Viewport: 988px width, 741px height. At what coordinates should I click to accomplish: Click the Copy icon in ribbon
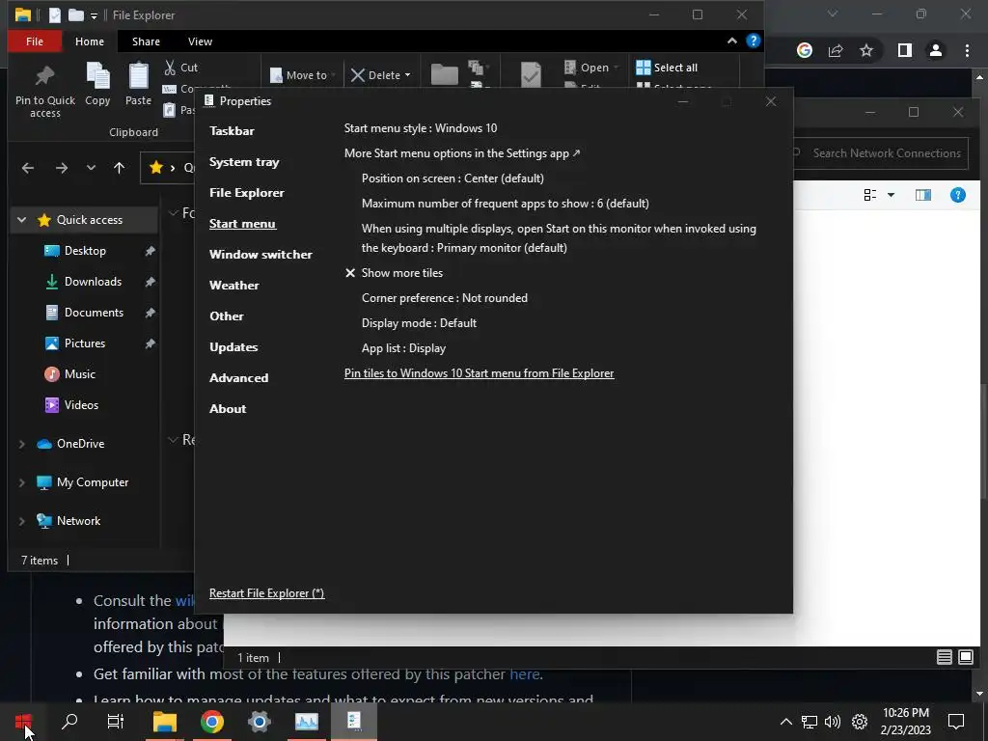97,76
